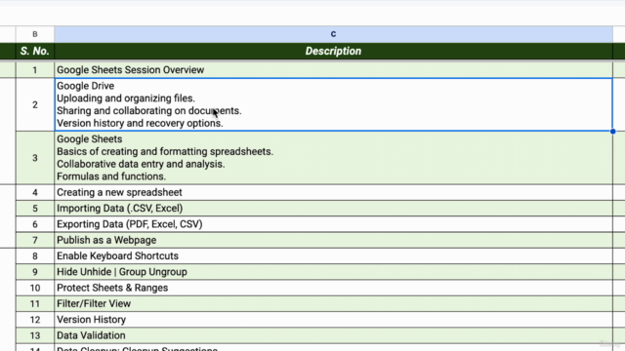Select 'Google Sheets Session Overview' cell

click(x=333, y=69)
